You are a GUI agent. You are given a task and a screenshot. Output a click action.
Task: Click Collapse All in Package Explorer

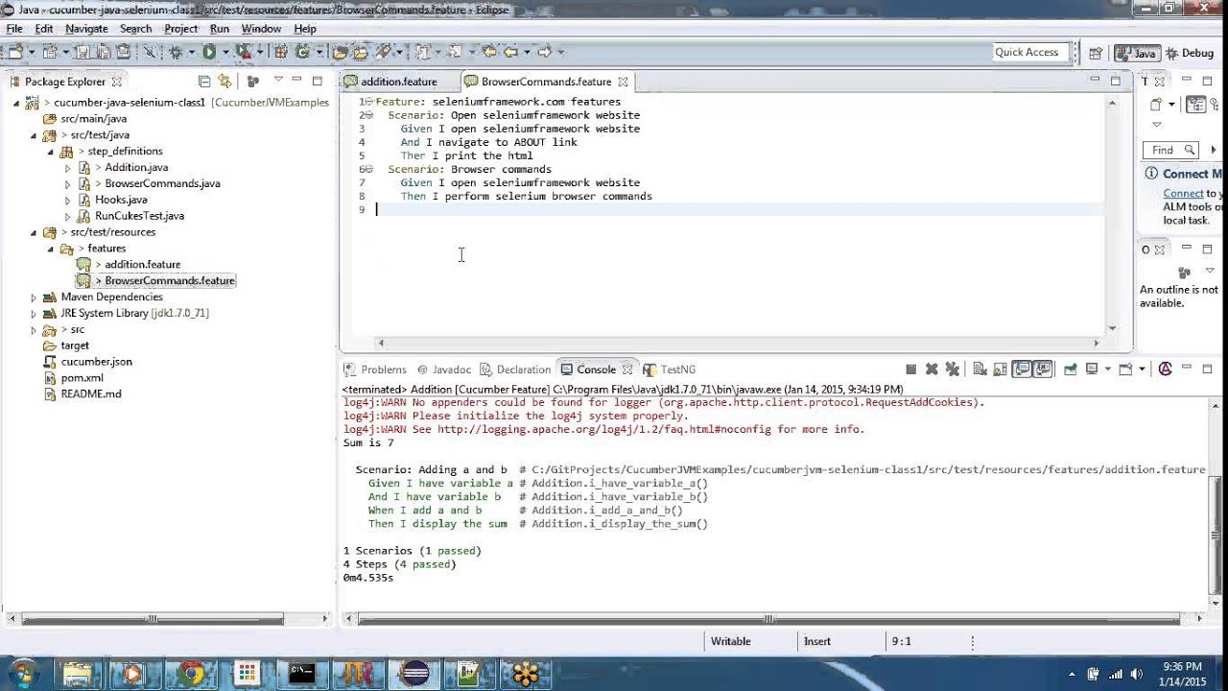click(x=203, y=82)
